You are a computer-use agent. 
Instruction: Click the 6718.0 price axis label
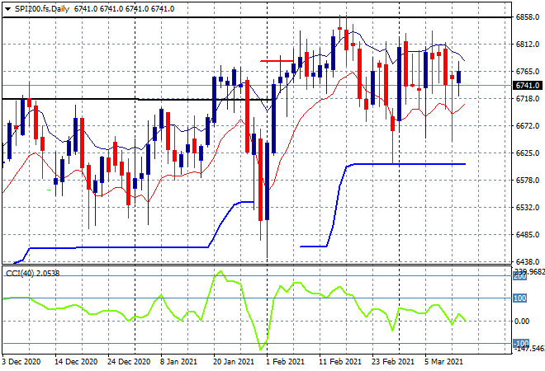coord(528,99)
